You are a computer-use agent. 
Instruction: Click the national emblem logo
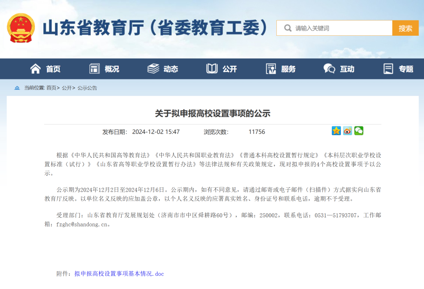pos(21,28)
